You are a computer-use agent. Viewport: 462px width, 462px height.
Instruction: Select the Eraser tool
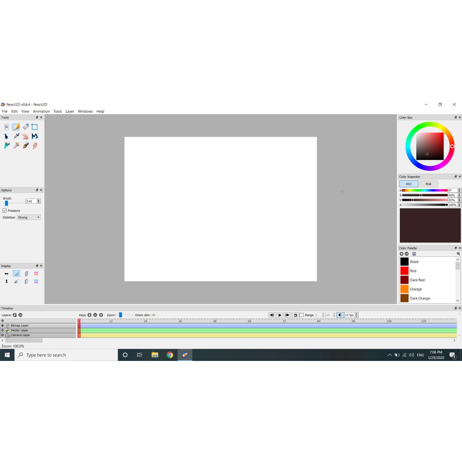click(x=26, y=127)
